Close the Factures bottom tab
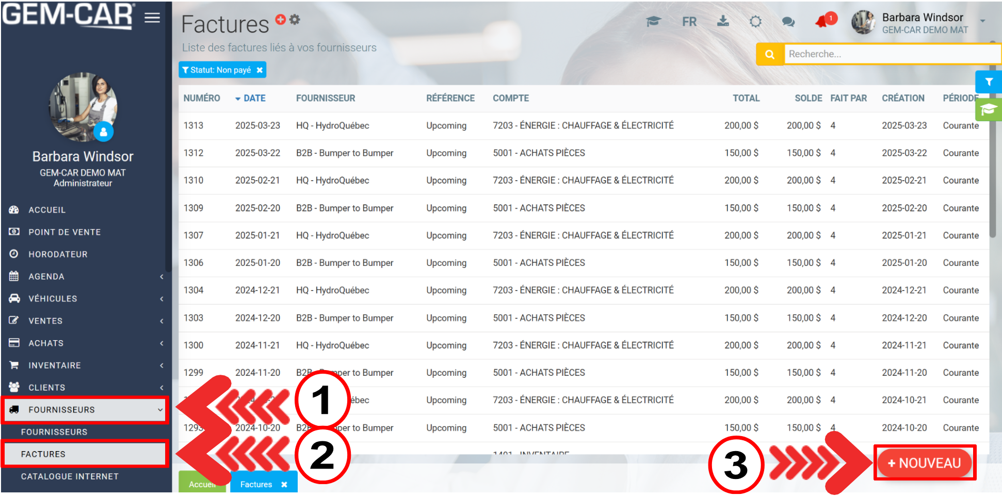 [x=284, y=485]
